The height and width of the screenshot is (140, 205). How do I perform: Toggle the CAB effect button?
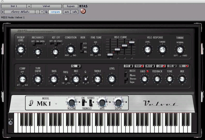pyautogui.click(x=161, y=66)
